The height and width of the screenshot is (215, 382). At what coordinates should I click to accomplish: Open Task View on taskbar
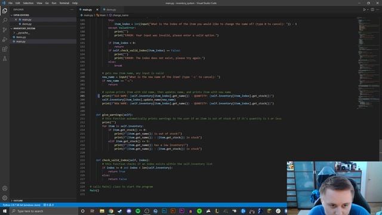point(93,211)
